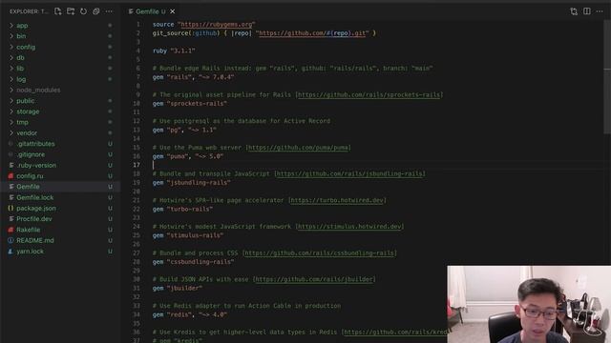Click the ruby "3.1.1" version line
The image size is (611, 343).
tap(174, 50)
